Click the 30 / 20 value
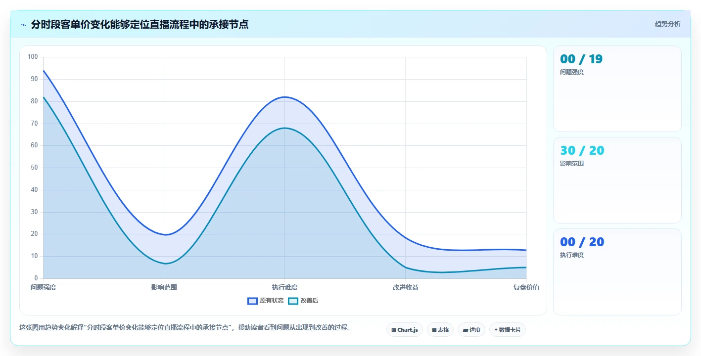Image resolution: width=701 pixels, height=356 pixels. tap(582, 151)
